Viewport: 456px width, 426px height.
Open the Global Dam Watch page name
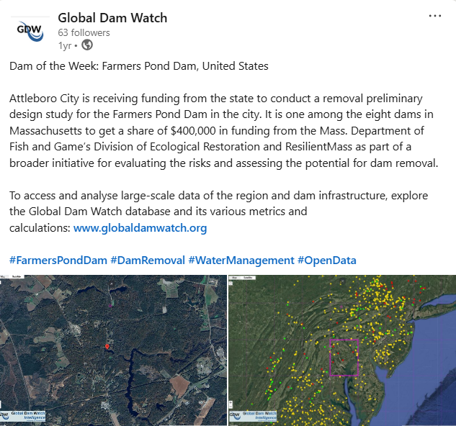112,17
